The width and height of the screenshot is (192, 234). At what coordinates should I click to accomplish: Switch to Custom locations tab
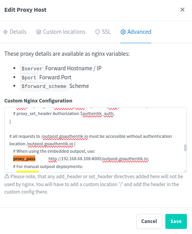61,32
